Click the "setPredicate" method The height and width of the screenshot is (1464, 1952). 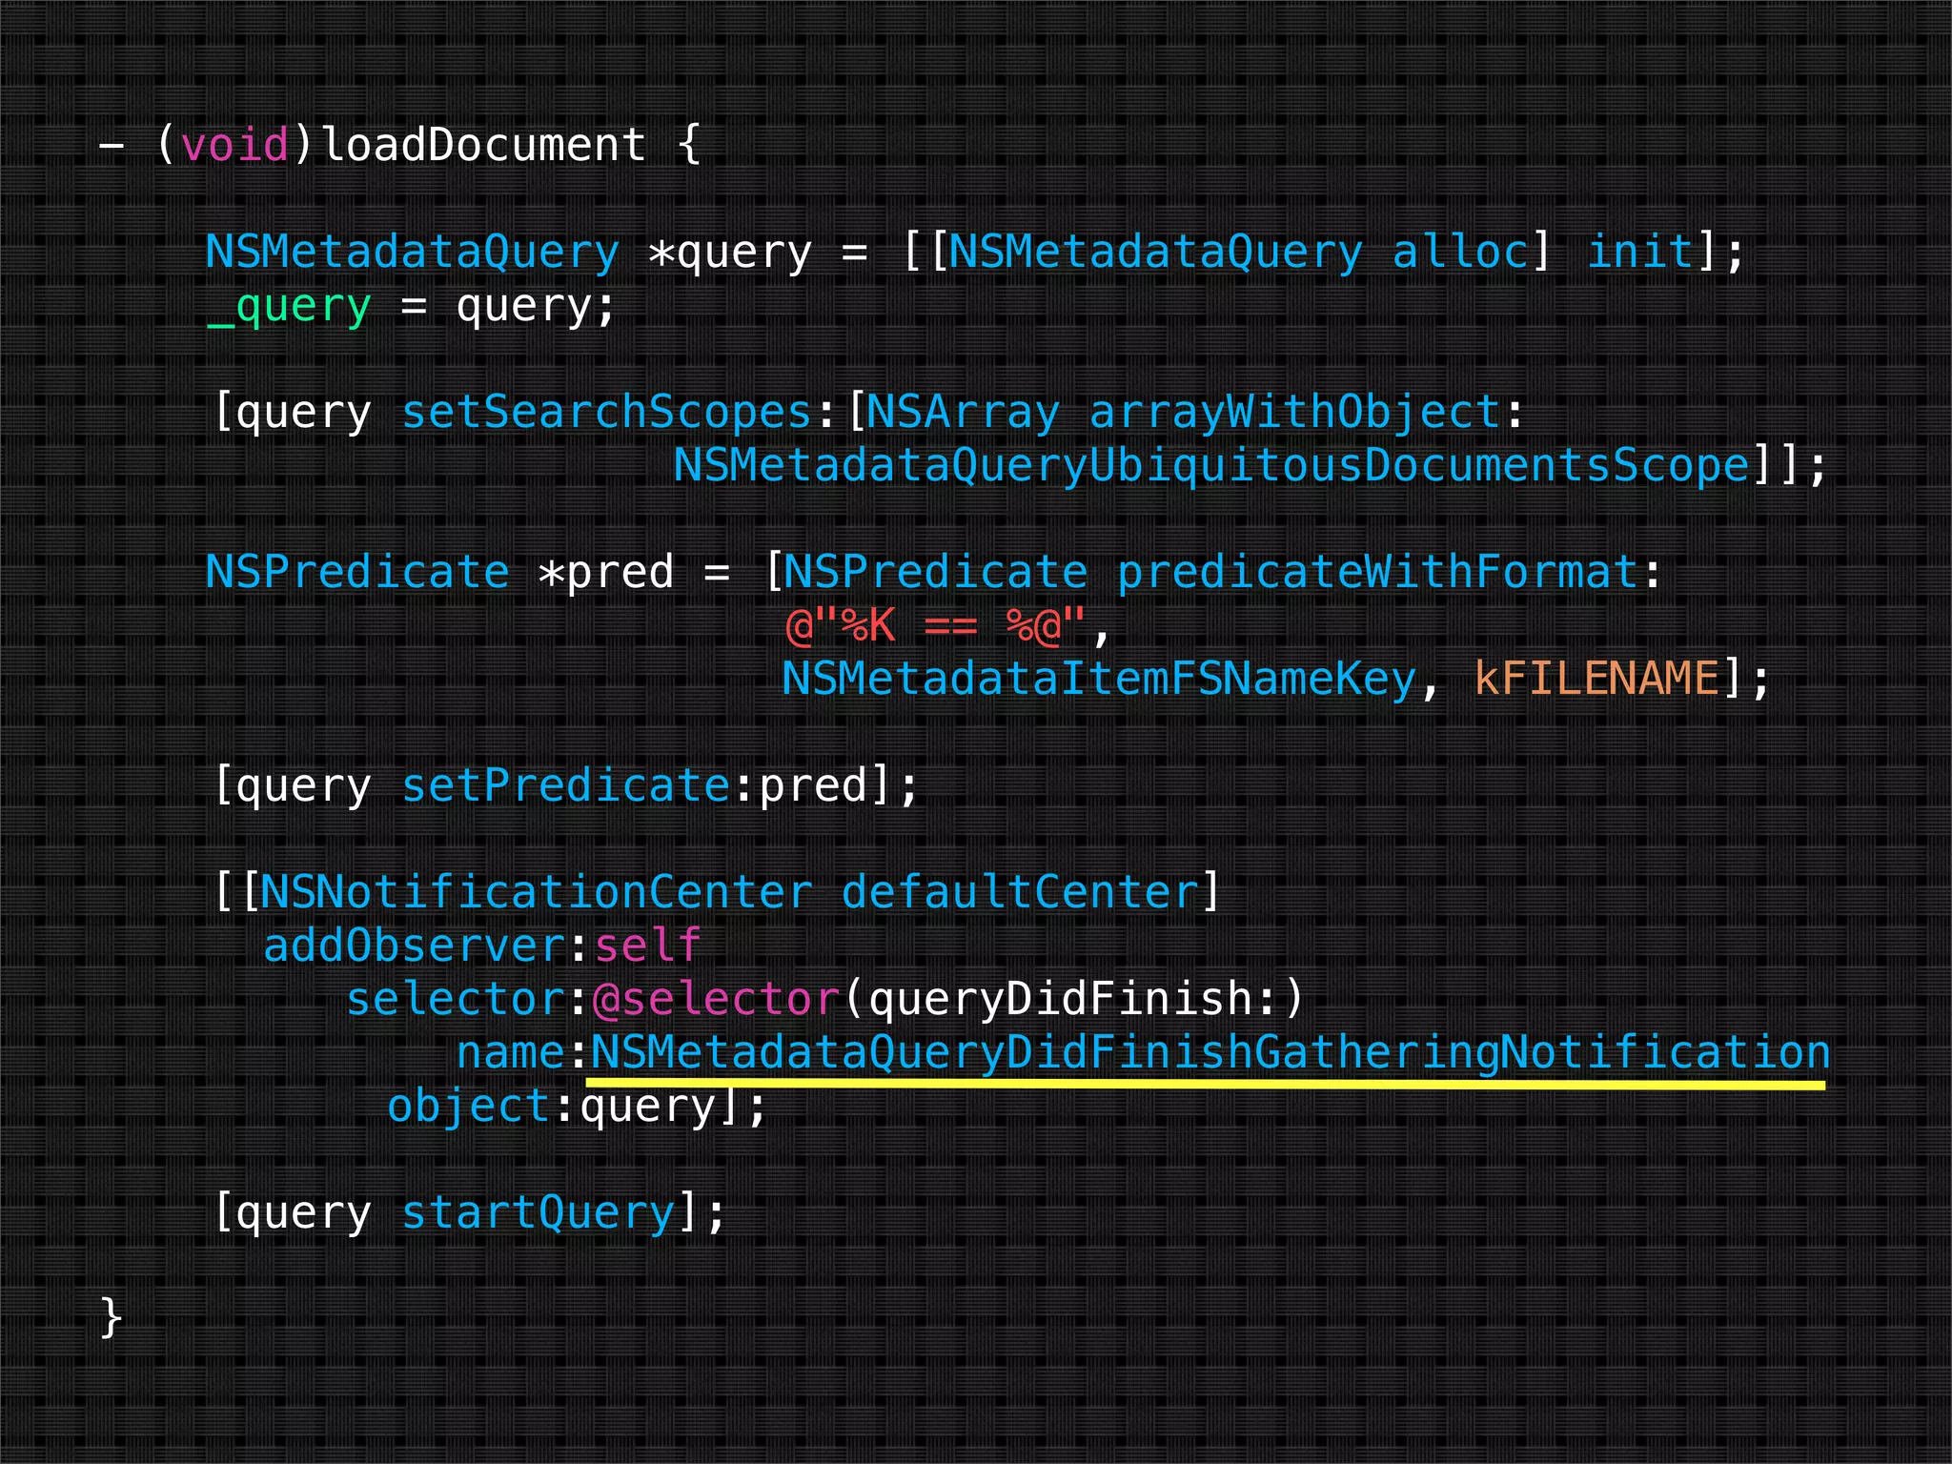tap(565, 786)
